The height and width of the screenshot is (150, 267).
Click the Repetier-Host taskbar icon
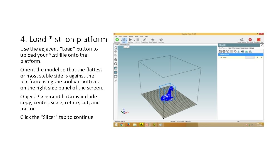[x=147, y=125]
